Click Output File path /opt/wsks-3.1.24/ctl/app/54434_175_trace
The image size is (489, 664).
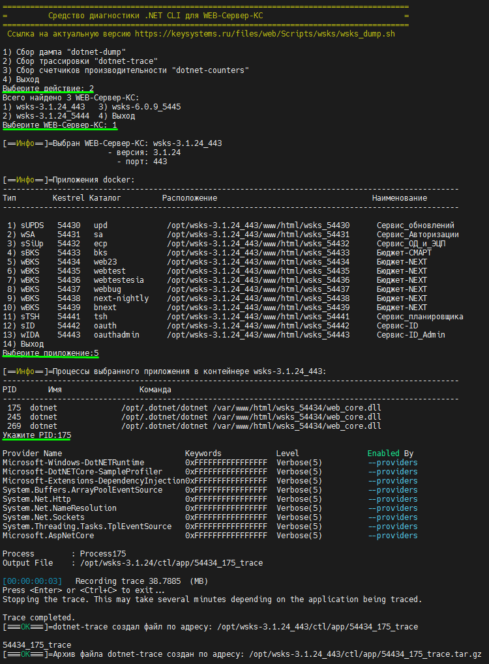pos(171,563)
